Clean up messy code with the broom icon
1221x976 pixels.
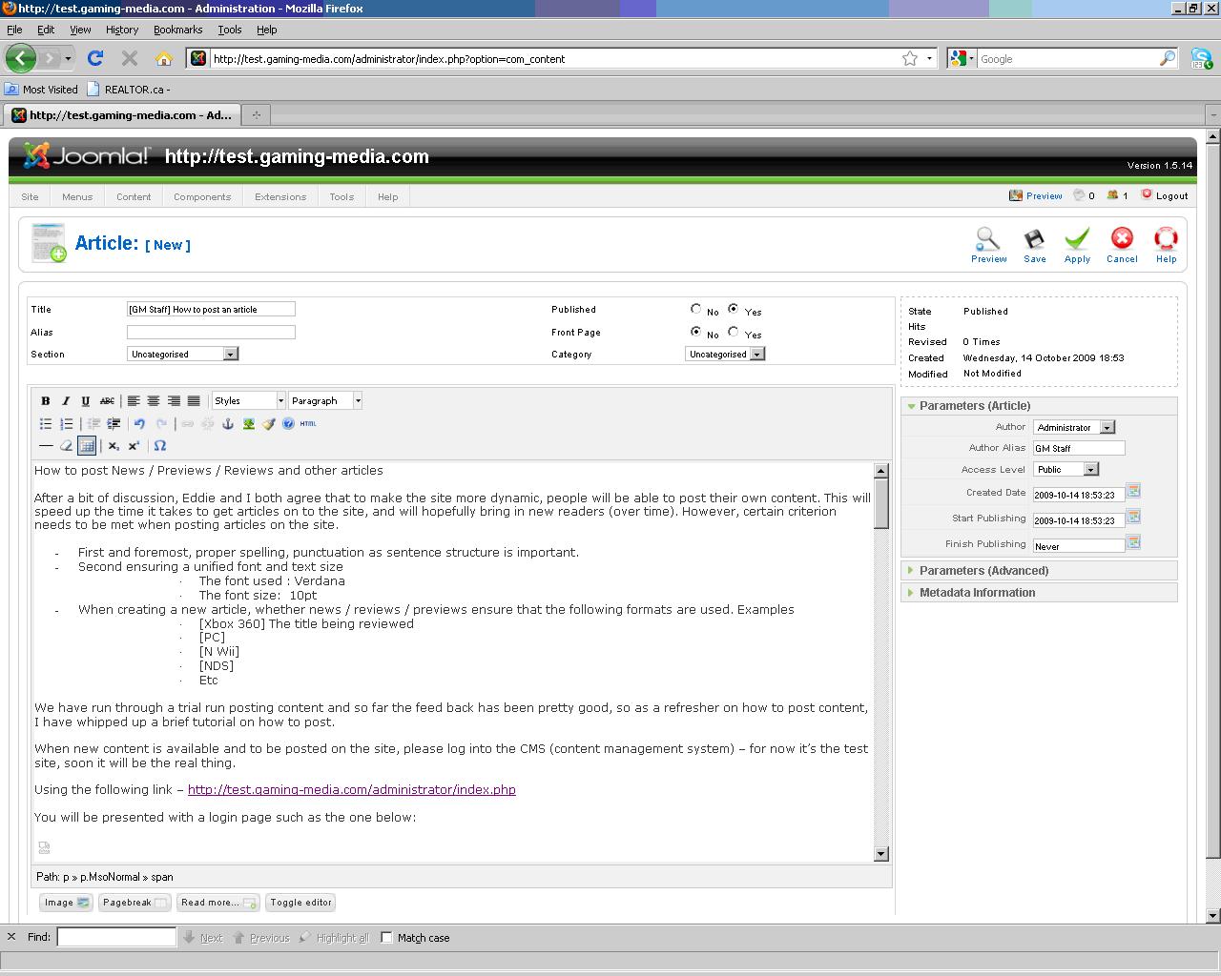[268, 424]
